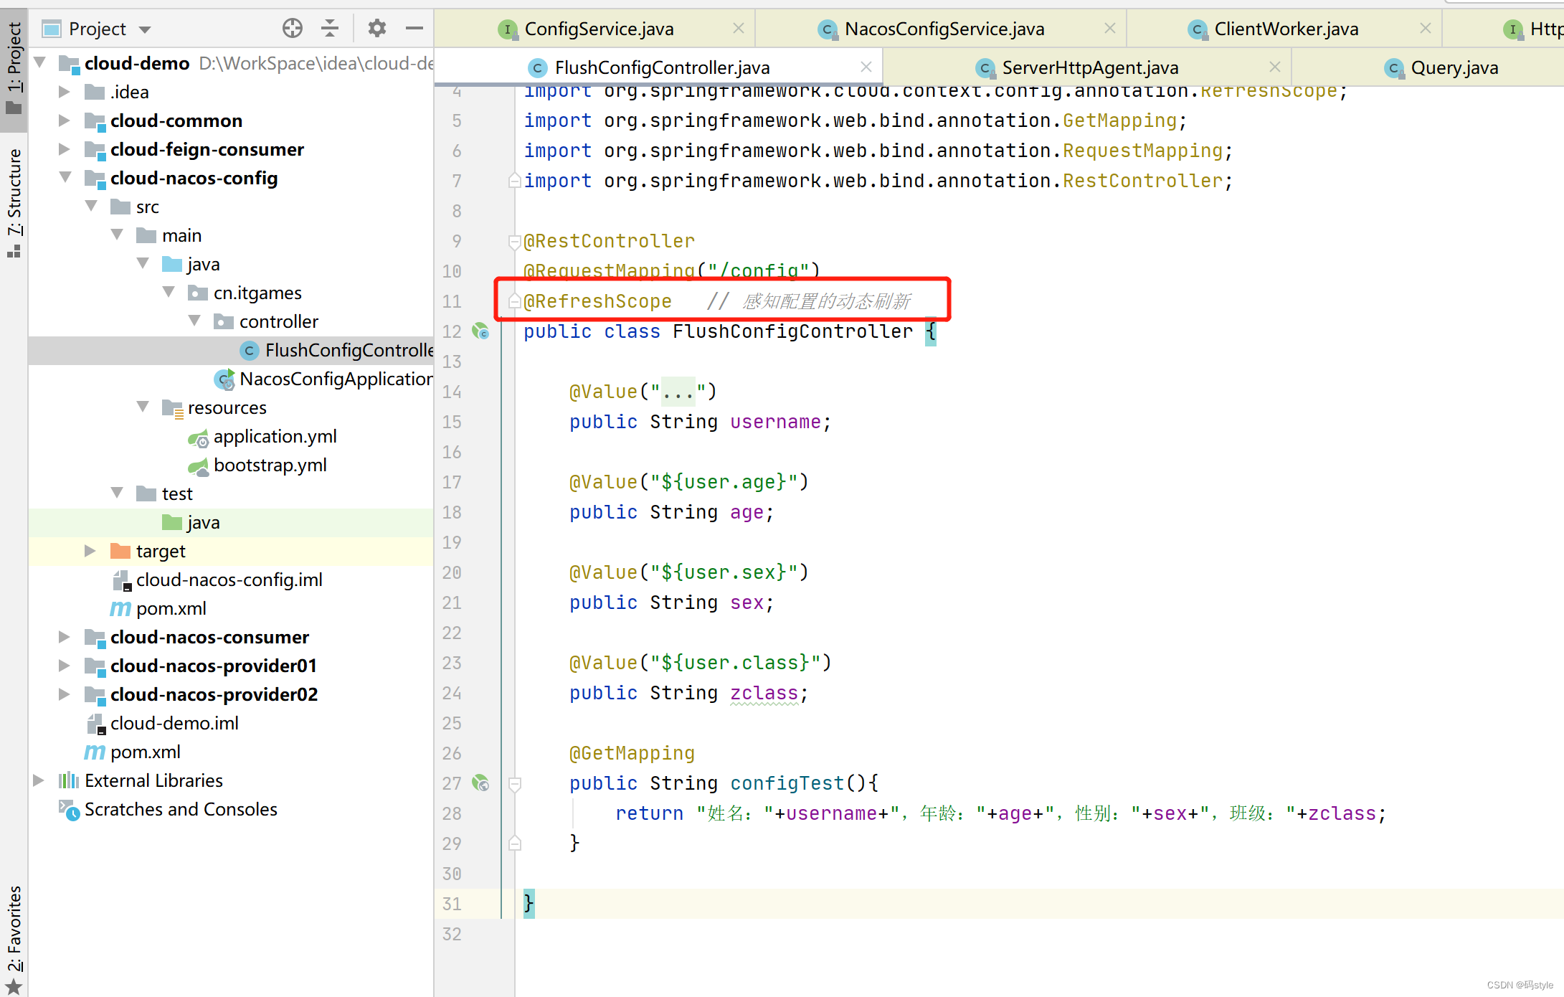
Task: Click request mapping gutter icon at line 27
Action: (x=480, y=783)
